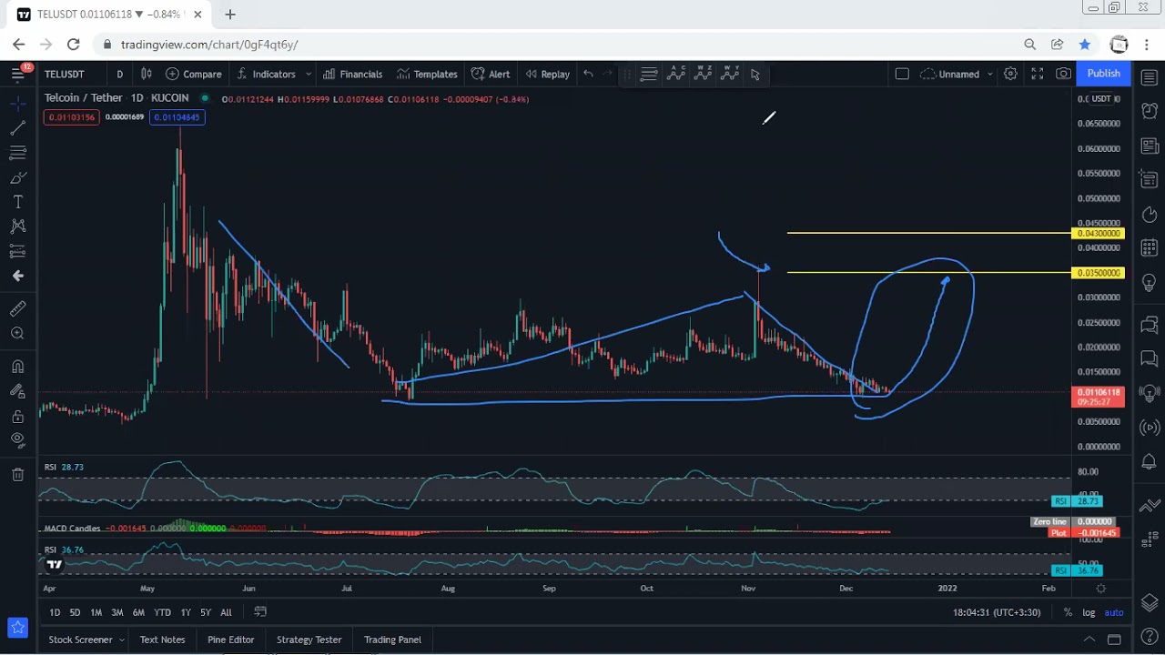Screen dimensions: 1165x655
Task: Select the 1D date range
Action: pos(55,612)
